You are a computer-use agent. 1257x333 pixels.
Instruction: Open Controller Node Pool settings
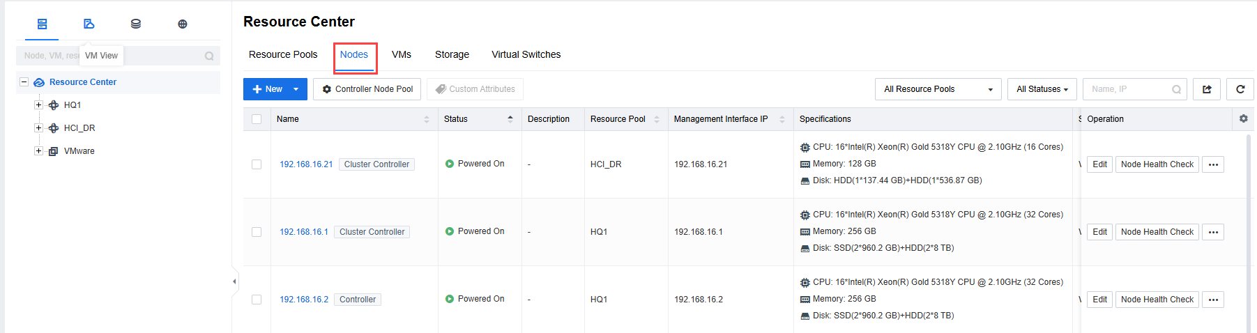click(x=367, y=89)
